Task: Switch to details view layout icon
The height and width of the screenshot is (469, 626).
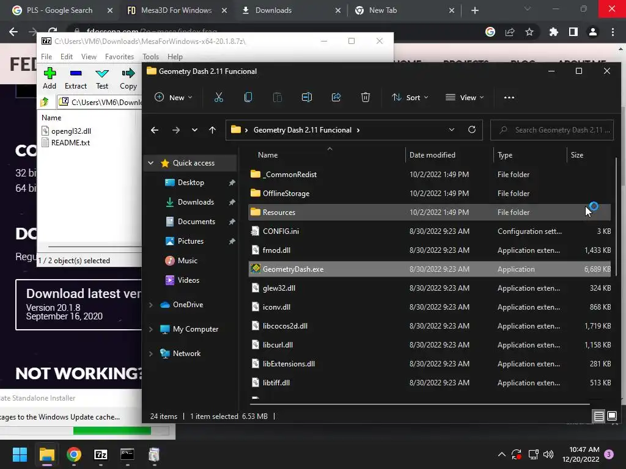Action: click(598, 416)
